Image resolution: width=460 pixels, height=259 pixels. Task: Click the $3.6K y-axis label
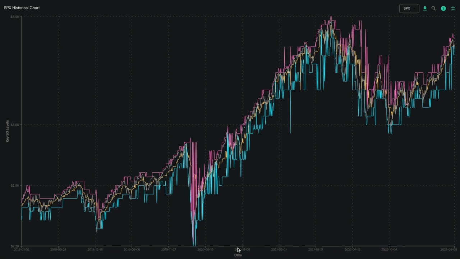[15, 125]
